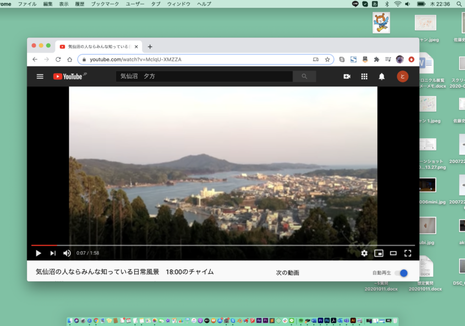Open the Chrome extensions puzzle menu

[x=376, y=59]
